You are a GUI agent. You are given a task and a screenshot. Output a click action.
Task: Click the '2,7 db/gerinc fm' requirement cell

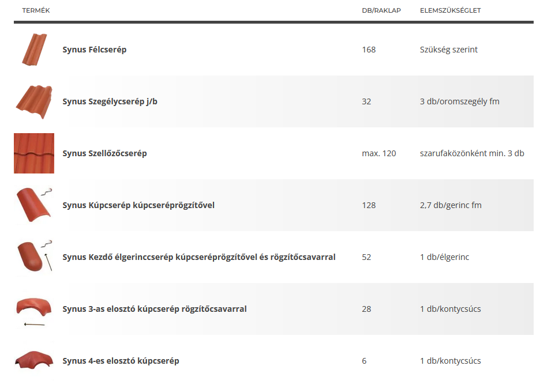coord(451,205)
